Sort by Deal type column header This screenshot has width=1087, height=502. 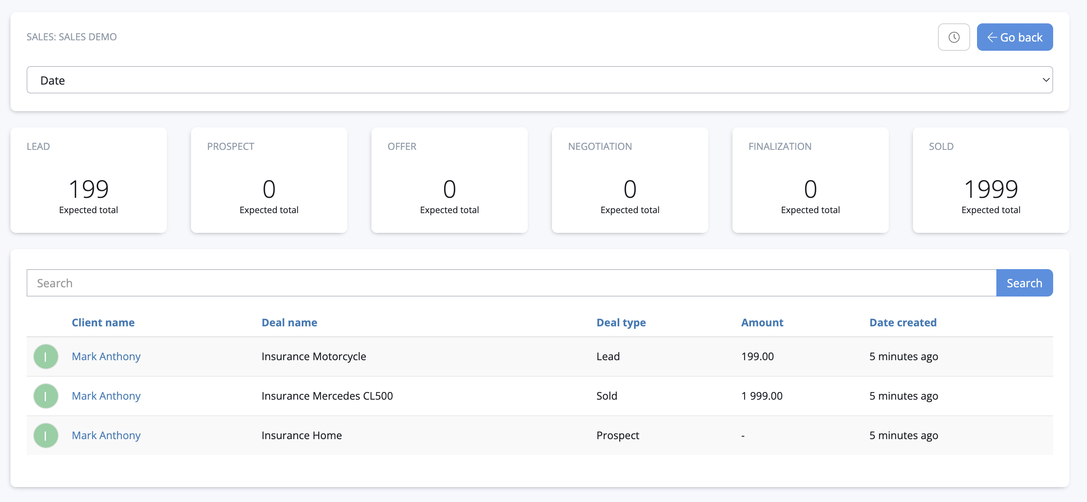621,322
